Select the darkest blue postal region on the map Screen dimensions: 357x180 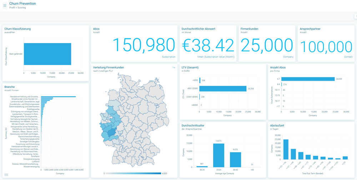[111, 133]
